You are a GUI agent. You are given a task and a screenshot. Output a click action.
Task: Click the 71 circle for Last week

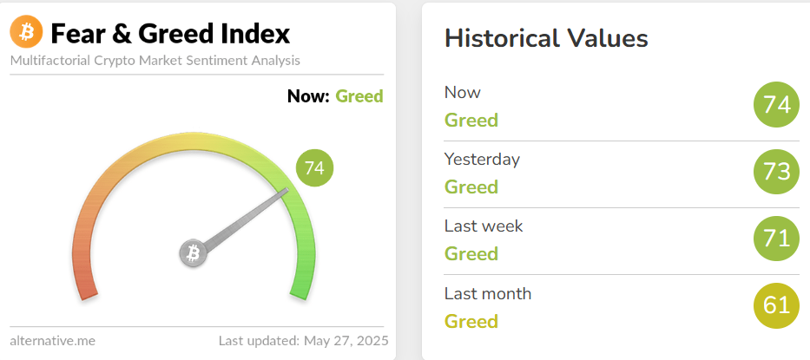(x=776, y=239)
